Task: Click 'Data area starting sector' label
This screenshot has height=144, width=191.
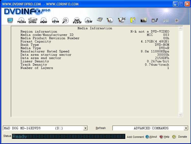Action: 46,55
